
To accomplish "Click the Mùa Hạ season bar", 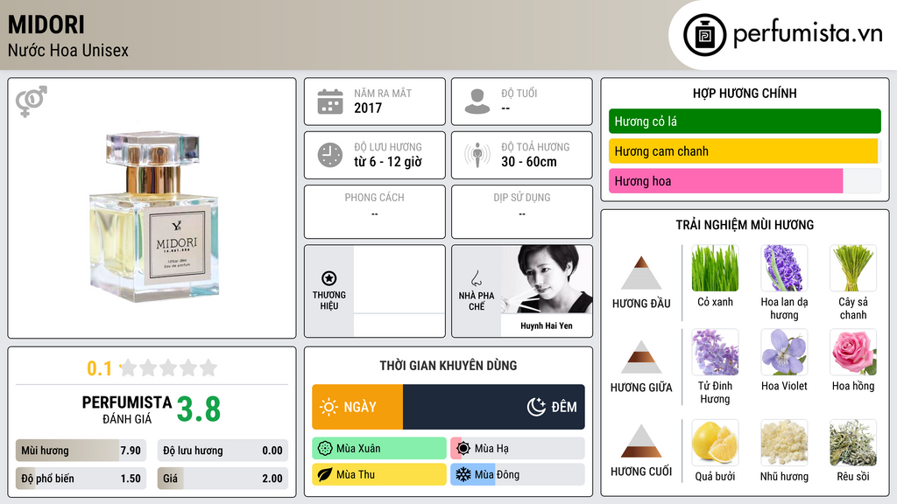I will [x=518, y=449].
